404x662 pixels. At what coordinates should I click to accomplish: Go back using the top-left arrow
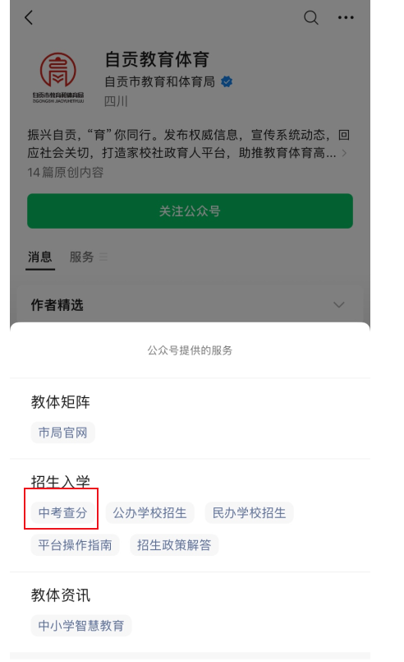pos(29,17)
